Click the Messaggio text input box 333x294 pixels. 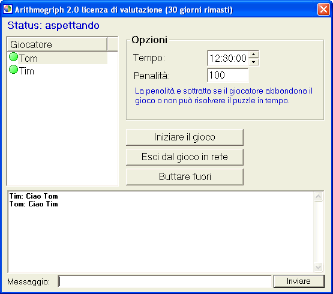(x=165, y=281)
